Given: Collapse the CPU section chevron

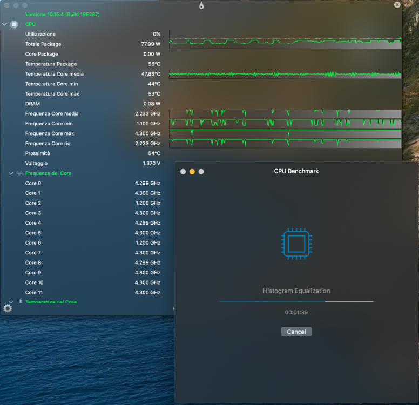Looking at the screenshot, I should click(4, 24).
